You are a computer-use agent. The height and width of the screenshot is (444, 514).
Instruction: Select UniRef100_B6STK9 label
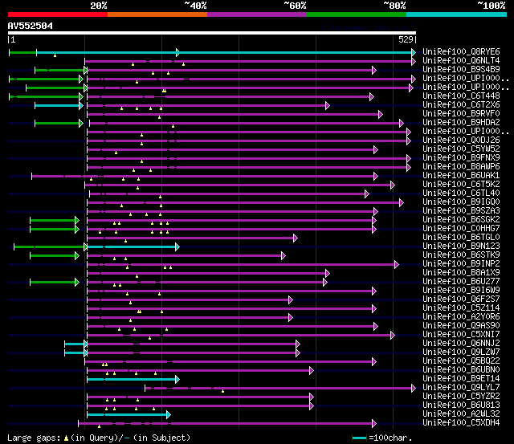(x=461, y=255)
